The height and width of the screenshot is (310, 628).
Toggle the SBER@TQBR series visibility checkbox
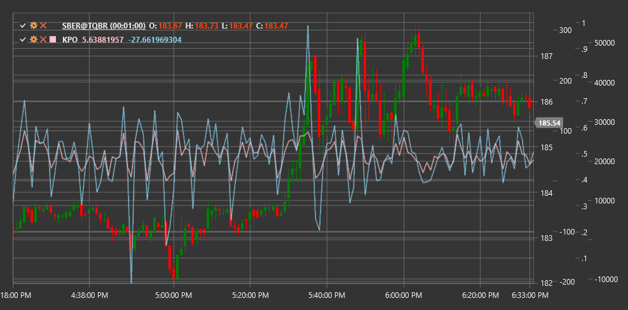coord(23,26)
